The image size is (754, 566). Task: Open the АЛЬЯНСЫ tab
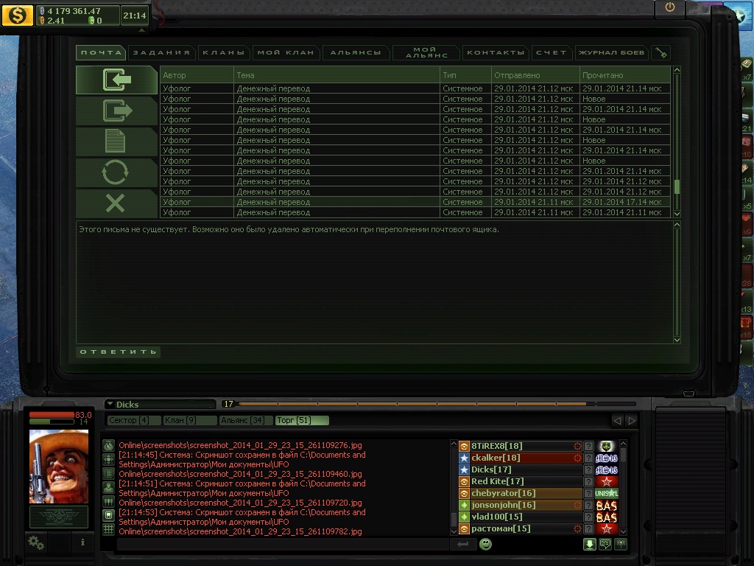(x=356, y=52)
